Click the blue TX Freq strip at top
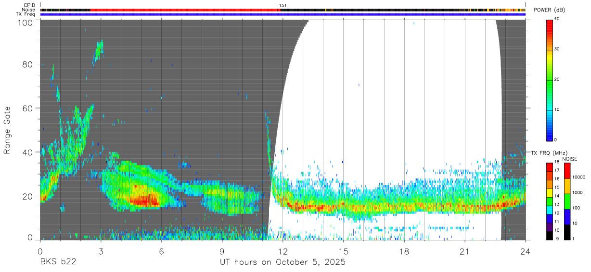591x272 pixels. pos(283,14)
